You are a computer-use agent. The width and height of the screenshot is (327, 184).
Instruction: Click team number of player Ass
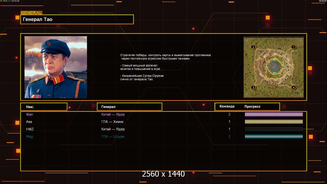coord(229,122)
